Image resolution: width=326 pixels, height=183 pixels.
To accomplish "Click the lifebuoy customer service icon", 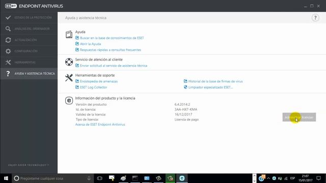I will pyautogui.click(x=69, y=62).
